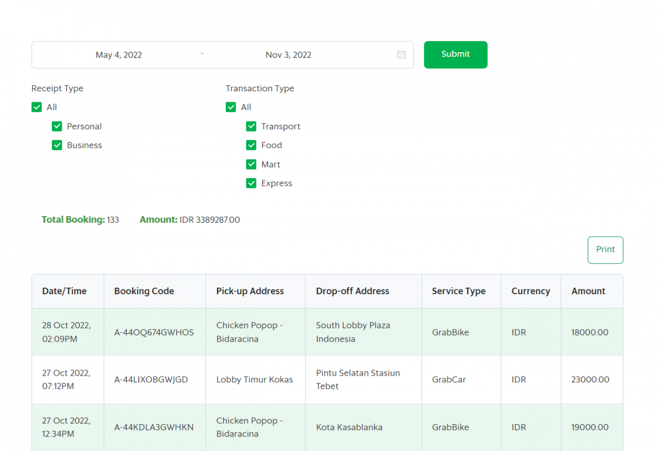Click the Amount column header
This screenshot has width=661, height=451.
coord(588,291)
